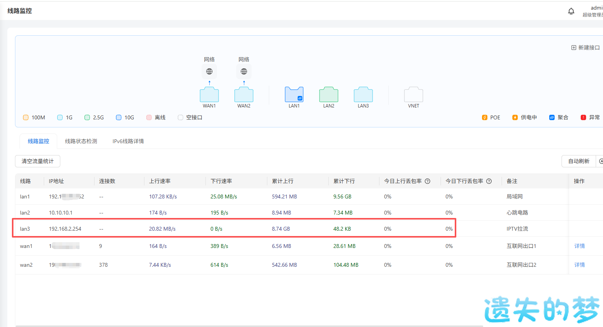Click the 下行速率 column header
603x327 pixels.
point(221,181)
